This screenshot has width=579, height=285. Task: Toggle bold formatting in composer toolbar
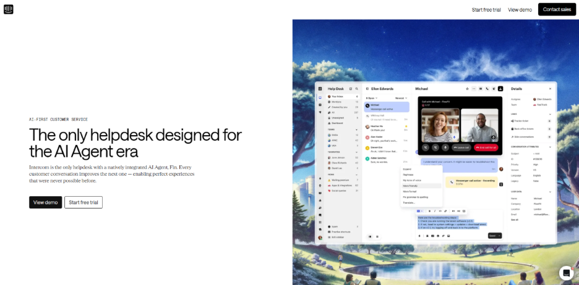click(x=429, y=212)
